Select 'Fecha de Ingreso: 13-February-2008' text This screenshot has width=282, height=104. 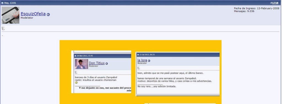[257, 9]
